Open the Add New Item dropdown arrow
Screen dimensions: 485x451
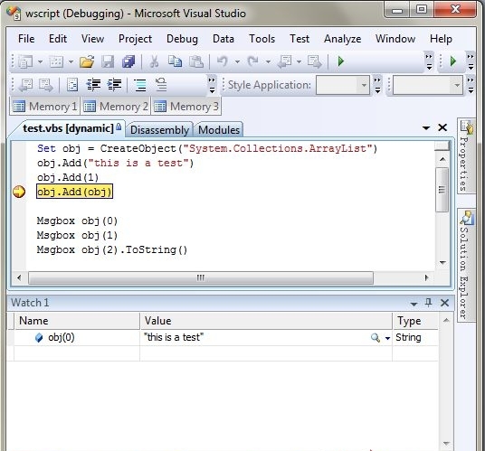(71, 61)
